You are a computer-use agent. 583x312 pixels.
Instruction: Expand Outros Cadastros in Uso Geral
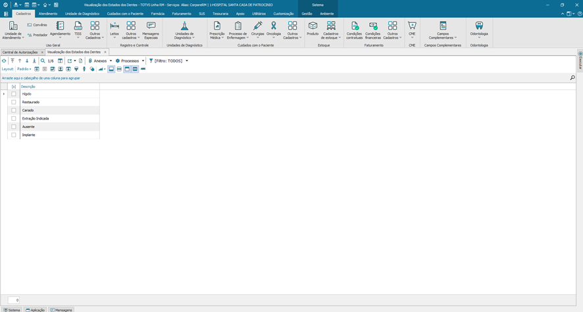pyautogui.click(x=95, y=30)
